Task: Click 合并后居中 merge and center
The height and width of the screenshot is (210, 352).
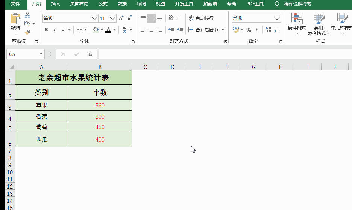Action: (x=203, y=30)
